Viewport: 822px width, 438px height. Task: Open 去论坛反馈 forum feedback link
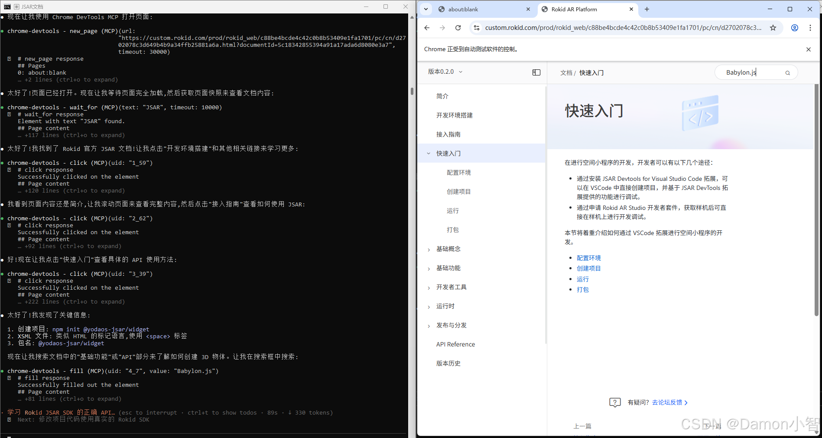(x=669, y=402)
